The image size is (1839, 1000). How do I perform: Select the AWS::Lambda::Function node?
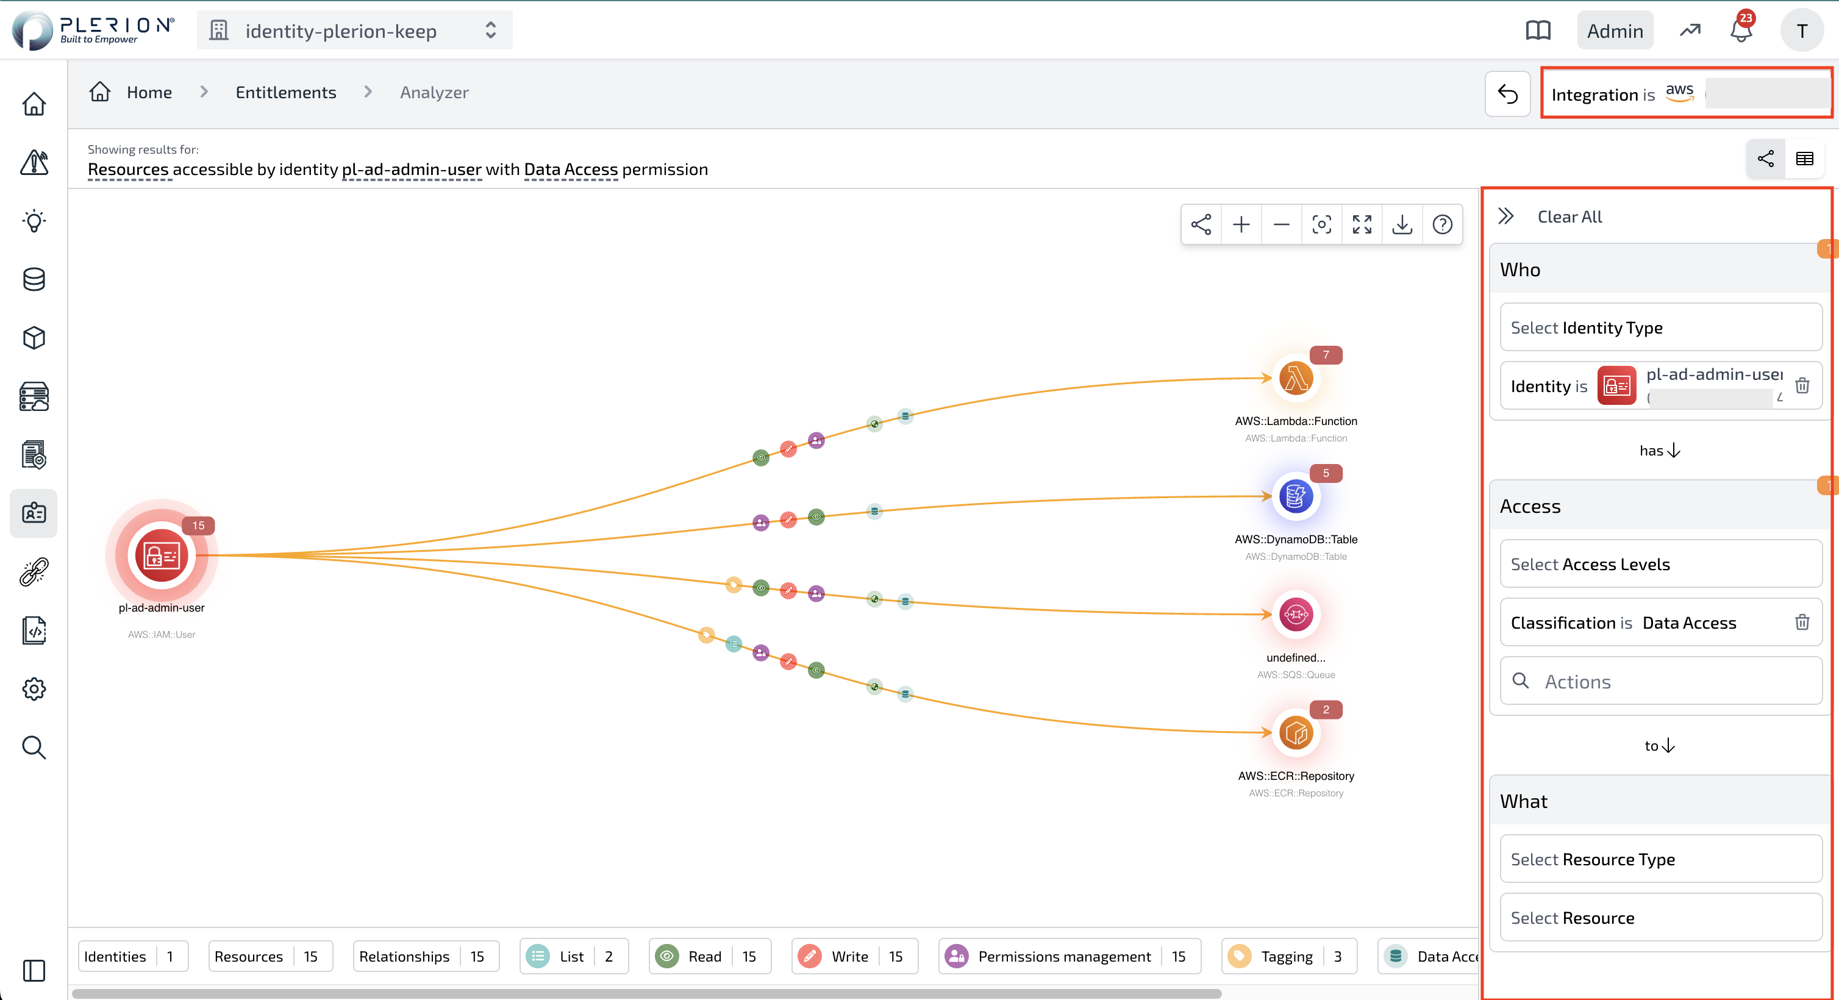[x=1296, y=378]
